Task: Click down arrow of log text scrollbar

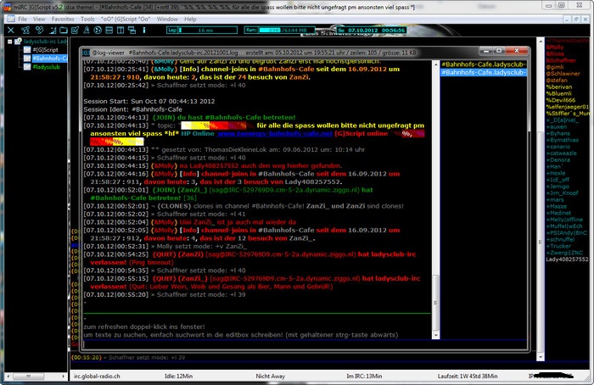Action: [435, 335]
